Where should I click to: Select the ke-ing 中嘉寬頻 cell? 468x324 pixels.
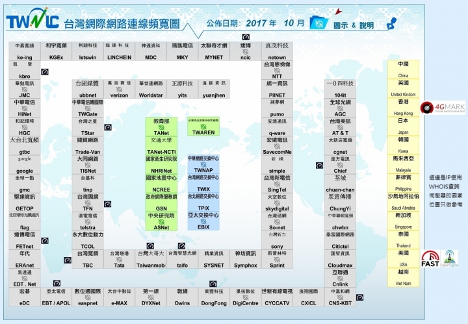(x=25, y=51)
